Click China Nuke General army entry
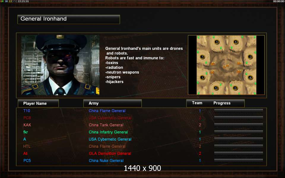 pos(106,160)
